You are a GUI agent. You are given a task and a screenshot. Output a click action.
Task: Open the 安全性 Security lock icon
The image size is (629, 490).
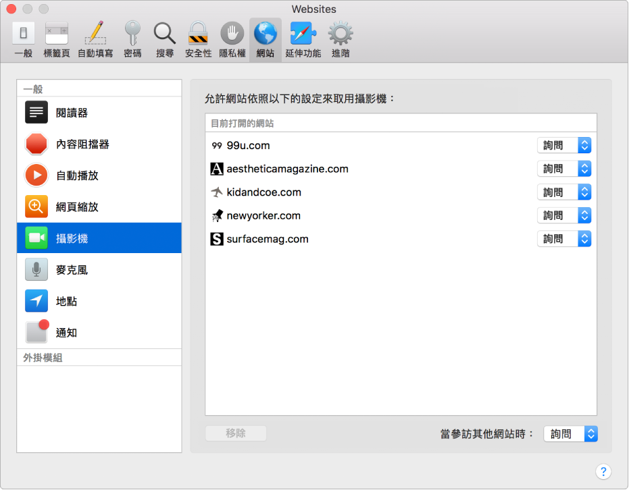(x=198, y=33)
